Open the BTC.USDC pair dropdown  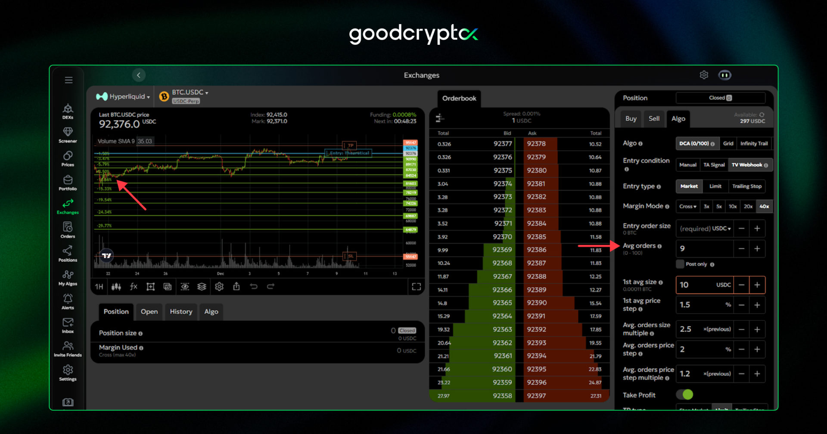point(190,93)
